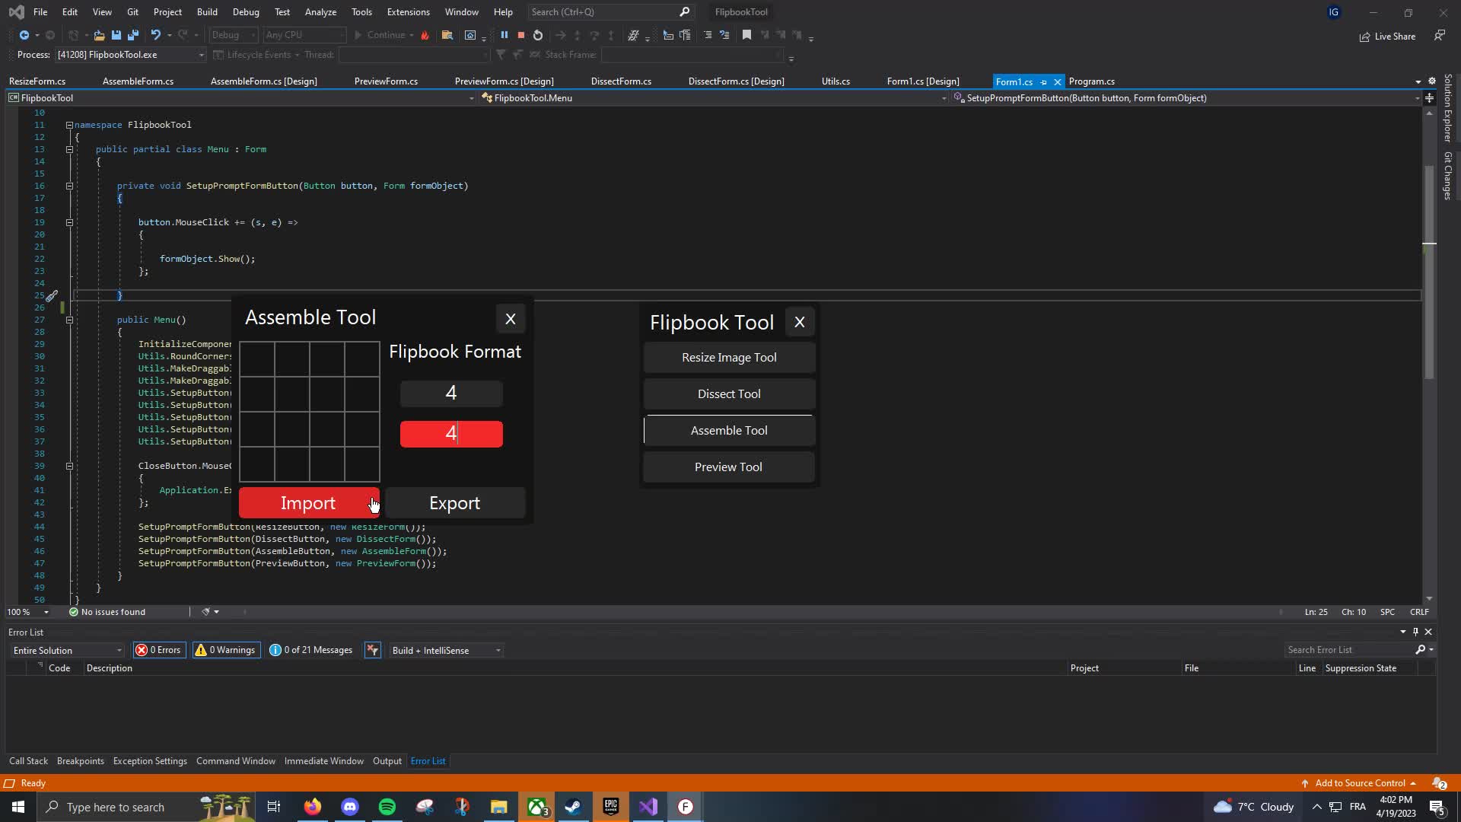Screen dimensions: 1461x822
Task: Stop debugging with the red square
Action: (521, 35)
